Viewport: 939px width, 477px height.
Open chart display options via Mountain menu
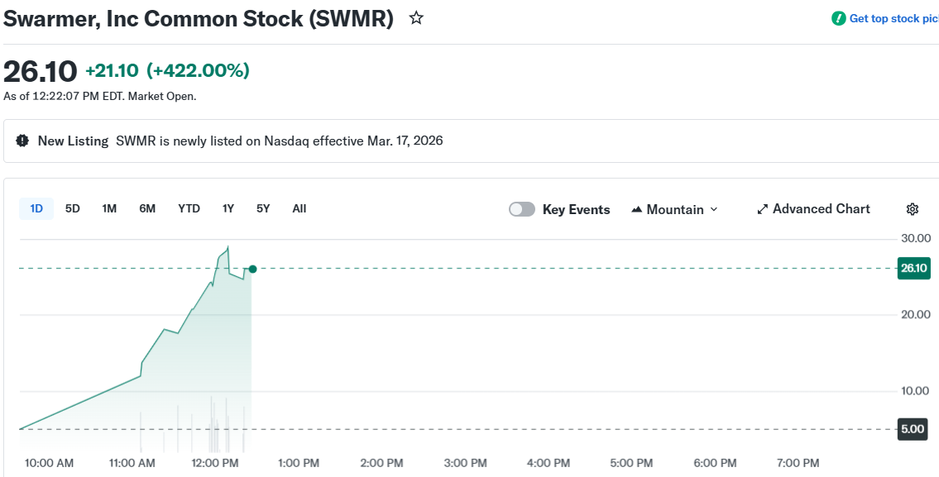pyautogui.click(x=674, y=209)
